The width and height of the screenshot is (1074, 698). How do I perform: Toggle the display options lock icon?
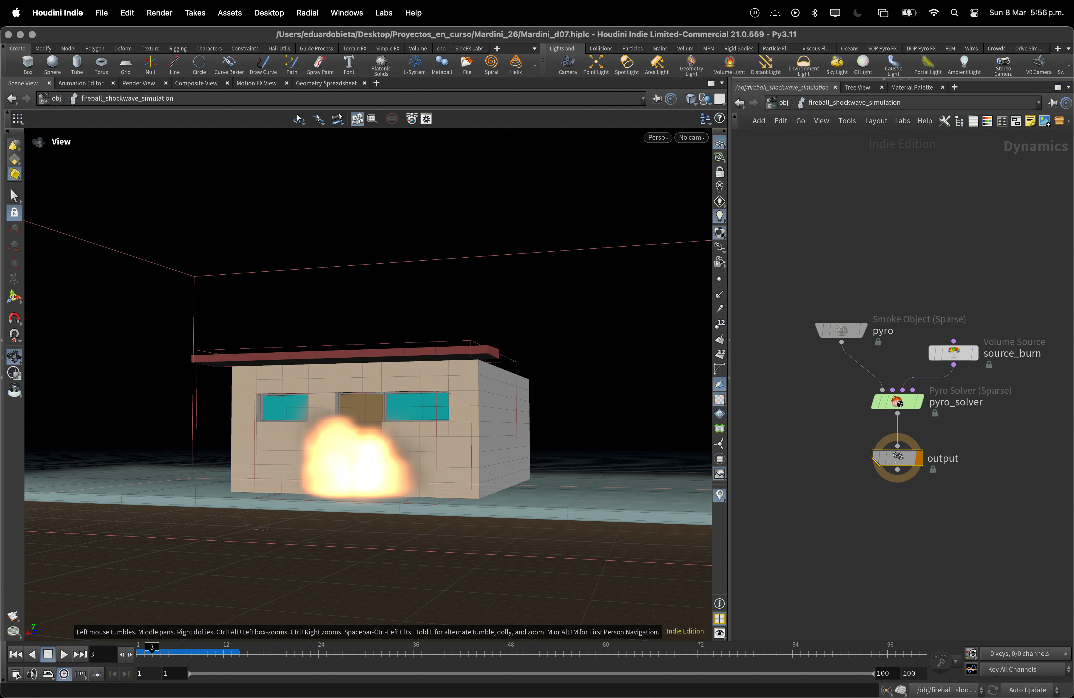click(x=719, y=172)
